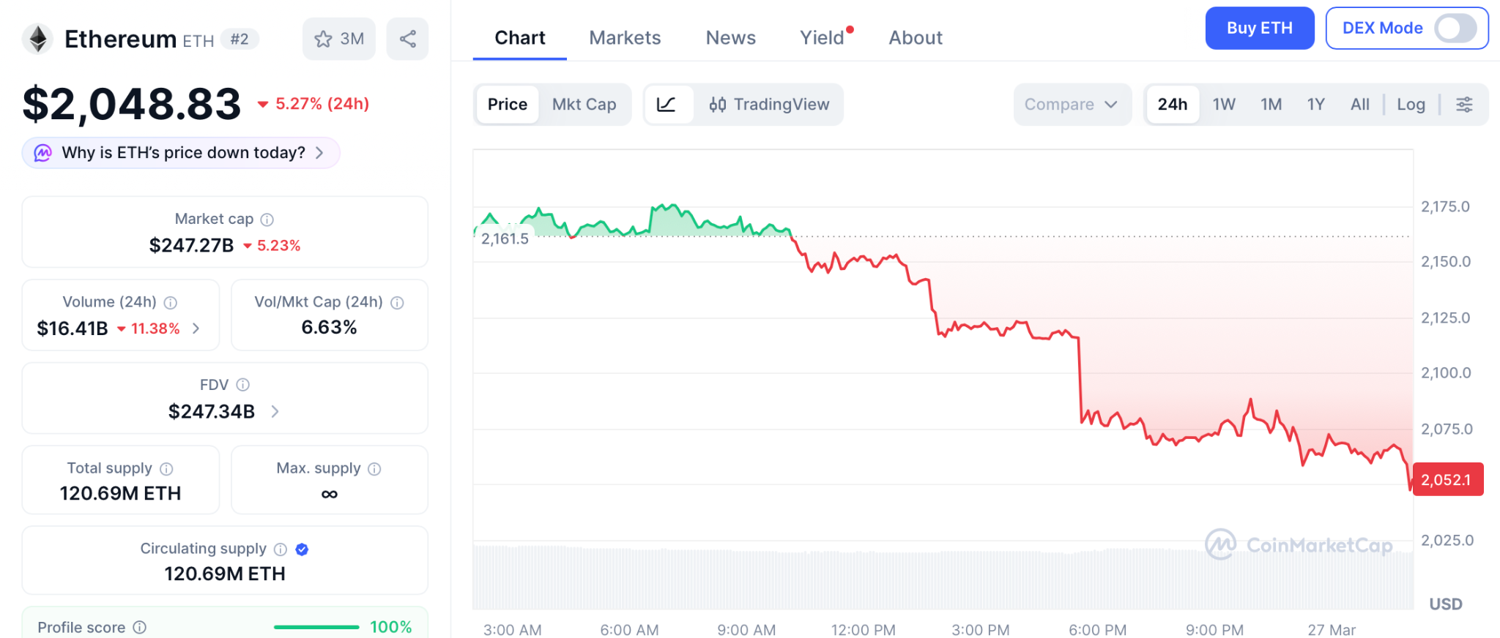Open the News tab
This screenshot has width=1500, height=638.
pyautogui.click(x=730, y=38)
